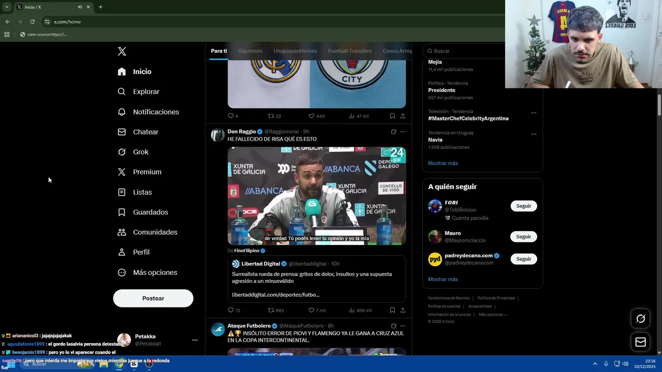Open more options for Navia trend
Viewport: 662px width, 372px height.
click(534, 134)
